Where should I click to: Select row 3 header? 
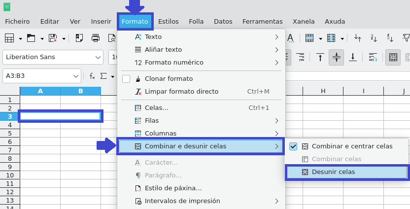point(10,116)
